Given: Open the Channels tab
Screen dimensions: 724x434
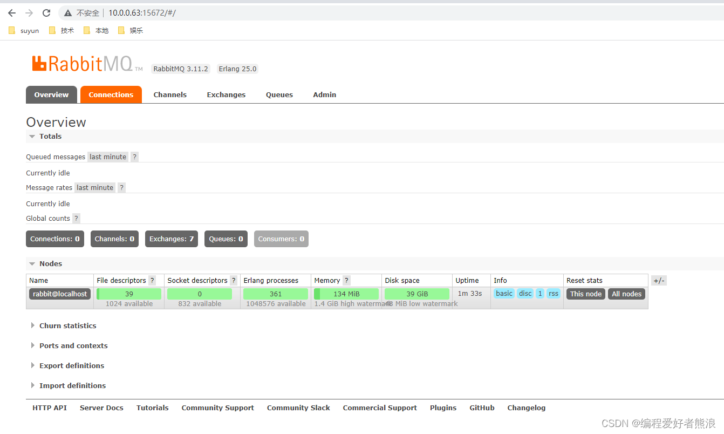Looking at the screenshot, I should click(x=170, y=94).
